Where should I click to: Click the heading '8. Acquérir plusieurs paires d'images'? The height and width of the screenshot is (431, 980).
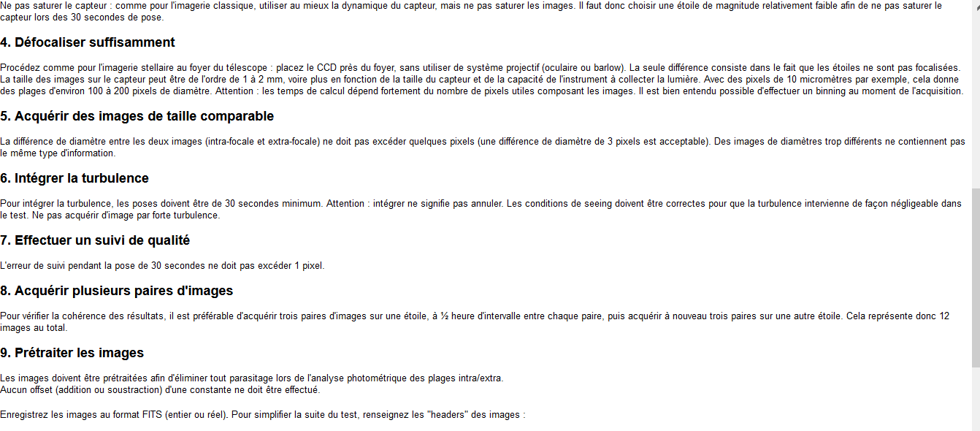[117, 291]
